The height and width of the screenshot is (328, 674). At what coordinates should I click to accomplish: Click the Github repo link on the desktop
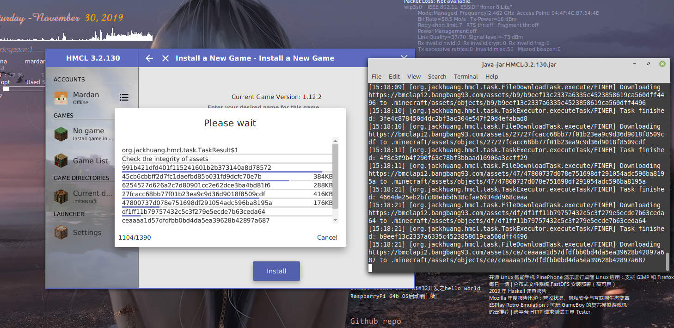pyautogui.click(x=375, y=321)
